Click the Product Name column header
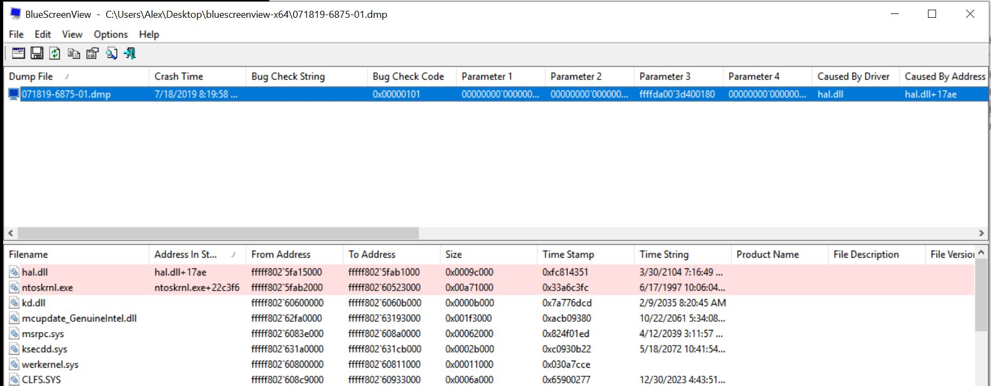 point(779,254)
